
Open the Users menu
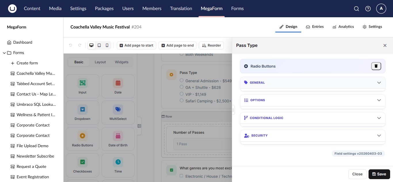pos(128,9)
